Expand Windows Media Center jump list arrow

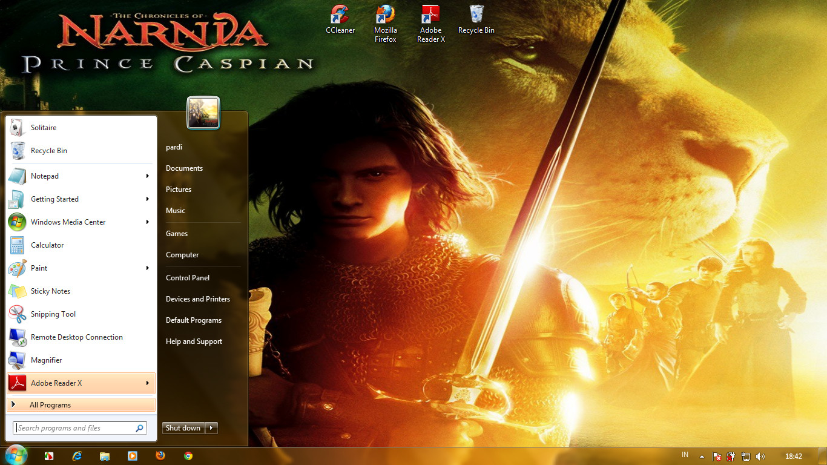click(x=147, y=222)
